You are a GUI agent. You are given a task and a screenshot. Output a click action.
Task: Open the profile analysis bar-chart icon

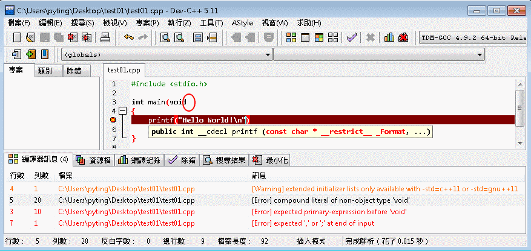389,37
